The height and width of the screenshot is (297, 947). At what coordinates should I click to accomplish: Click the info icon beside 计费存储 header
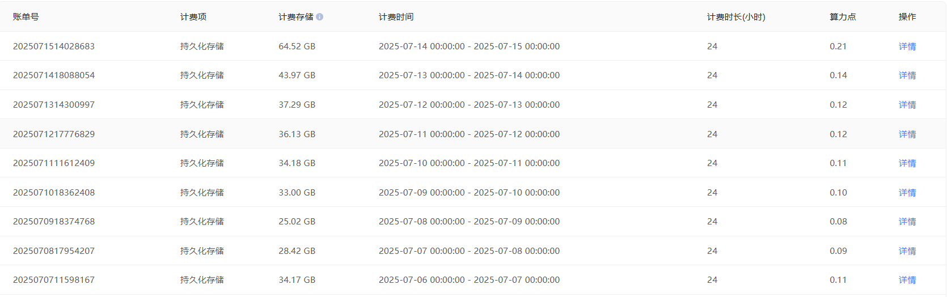pyautogui.click(x=320, y=17)
